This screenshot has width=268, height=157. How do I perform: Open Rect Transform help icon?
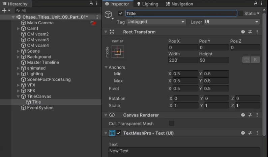tap(243, 32)
